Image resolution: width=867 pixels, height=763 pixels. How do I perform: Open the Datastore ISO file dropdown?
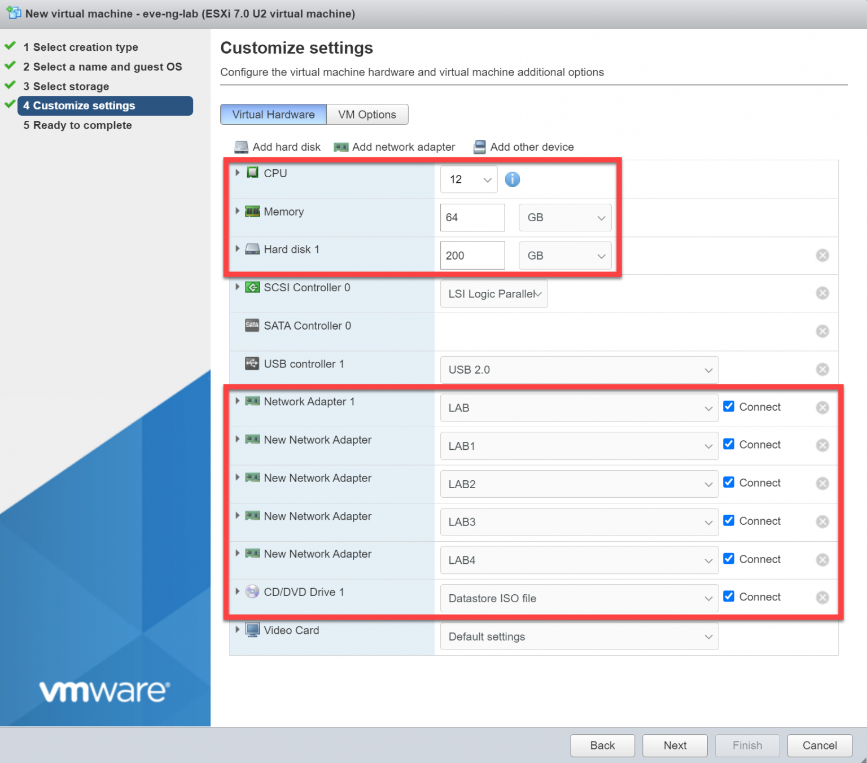tap(579, 599)
